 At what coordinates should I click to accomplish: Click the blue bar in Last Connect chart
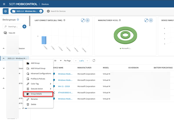tap(44, 40)
